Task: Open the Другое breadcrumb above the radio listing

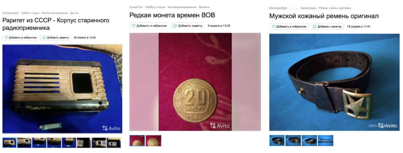Action: click(x=74, y=13)
